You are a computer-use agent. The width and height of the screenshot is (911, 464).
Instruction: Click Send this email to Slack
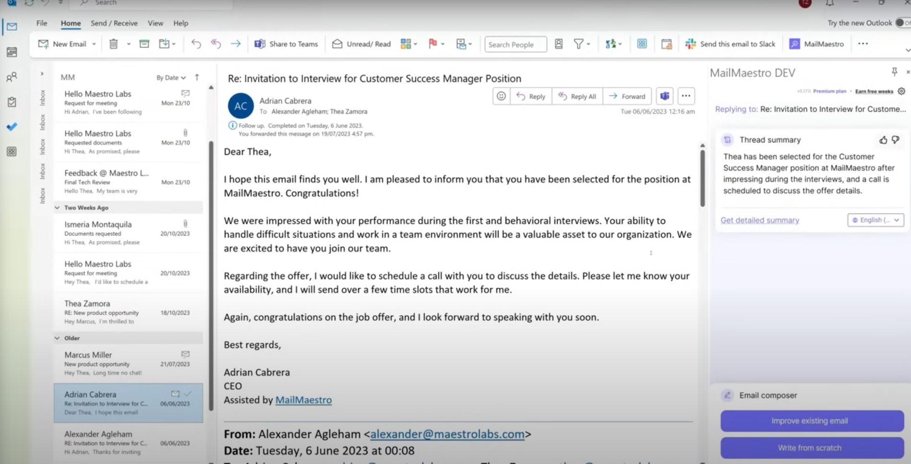[730, 44]
